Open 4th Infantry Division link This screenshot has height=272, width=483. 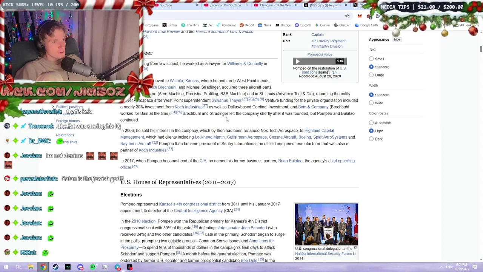click(x=327, y=46)
